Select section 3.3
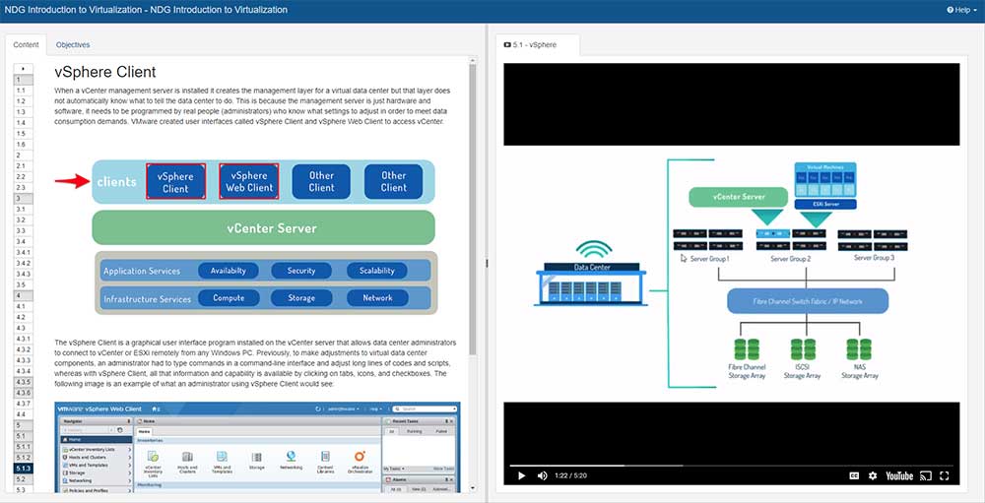The width and height of the screenshot is (985, 503). [24, 230]
